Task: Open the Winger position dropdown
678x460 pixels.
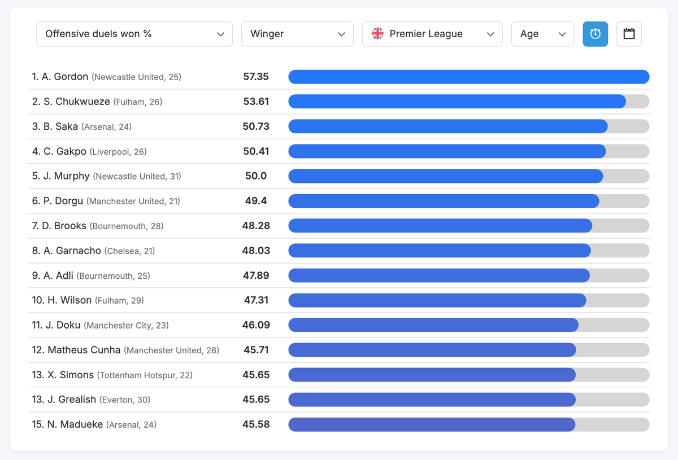Action: [298, 34]
